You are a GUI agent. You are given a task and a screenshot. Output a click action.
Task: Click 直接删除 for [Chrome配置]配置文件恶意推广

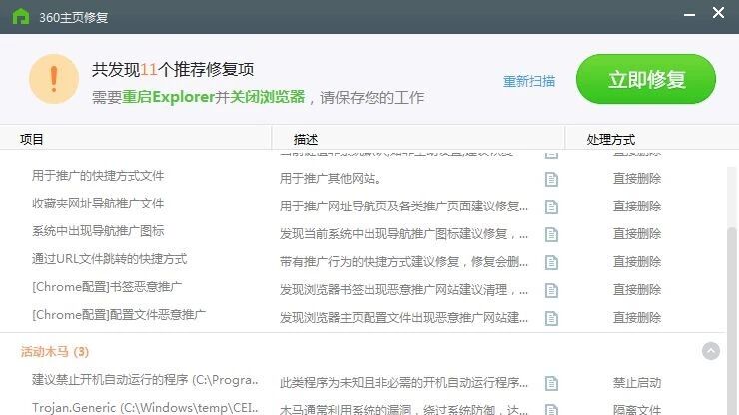coord(637,317)
